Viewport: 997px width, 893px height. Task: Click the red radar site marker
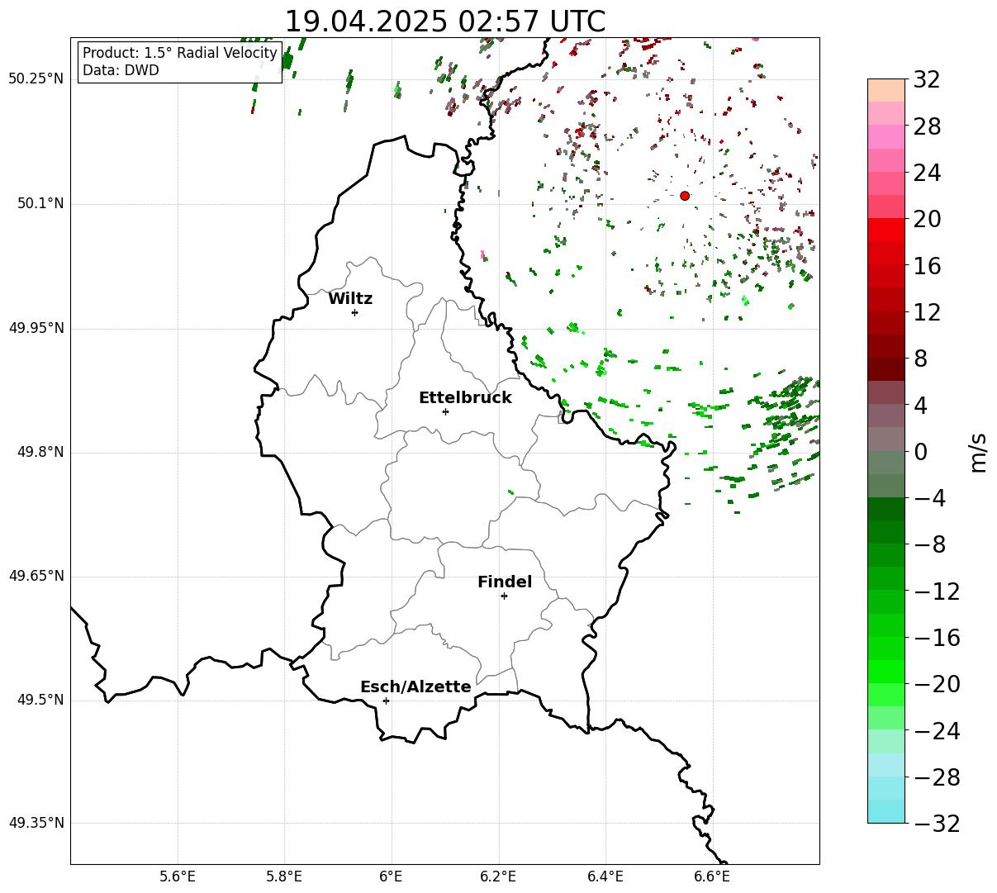pos(685,196)
